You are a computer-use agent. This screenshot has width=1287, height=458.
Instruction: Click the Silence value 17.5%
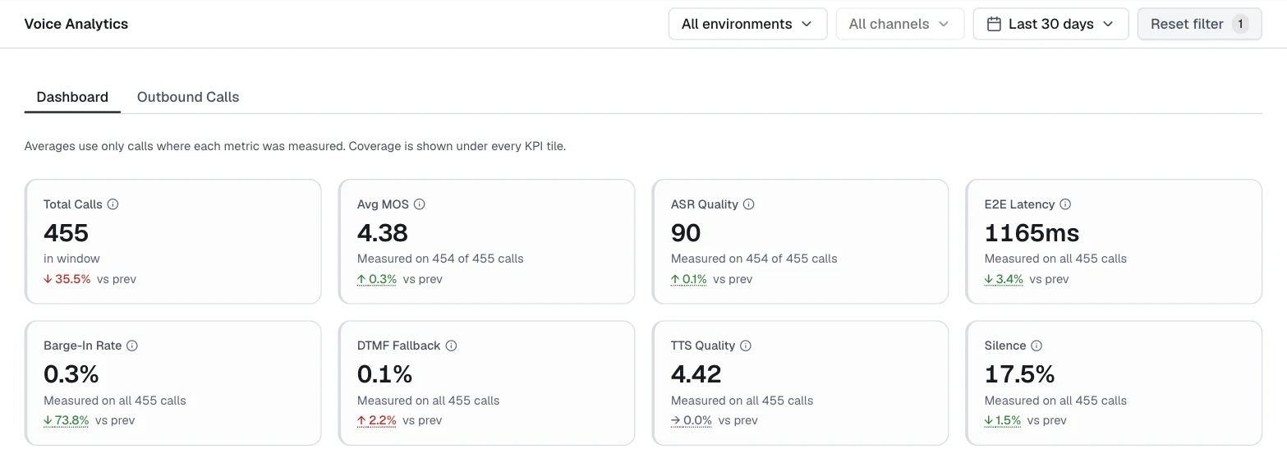[1019, 374]
